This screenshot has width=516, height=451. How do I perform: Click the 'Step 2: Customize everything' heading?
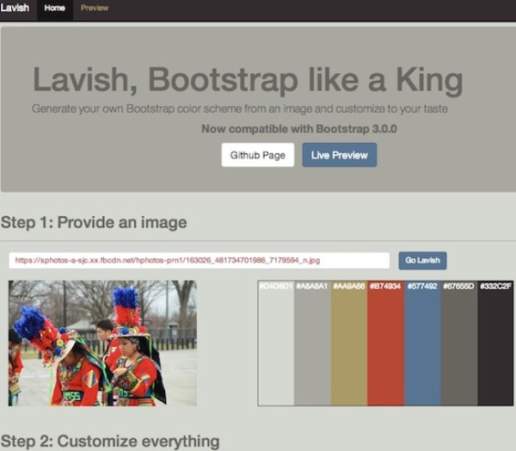[x=110, y=441]
